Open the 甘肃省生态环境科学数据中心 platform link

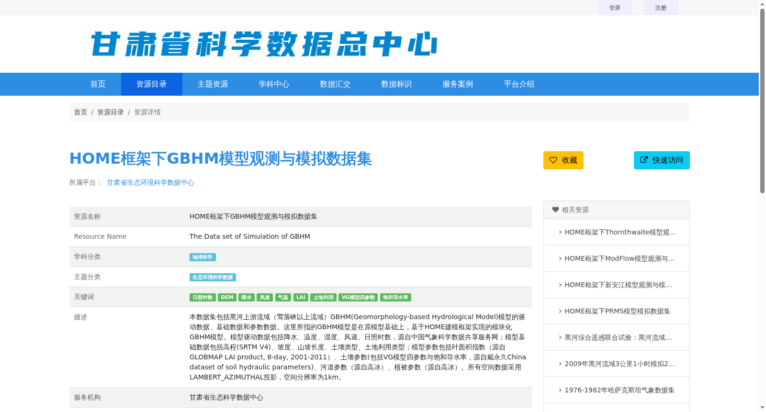[x=150, y=182]
